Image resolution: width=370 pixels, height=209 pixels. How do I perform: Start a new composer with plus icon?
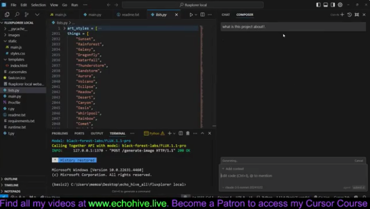[x=342, y=15]
